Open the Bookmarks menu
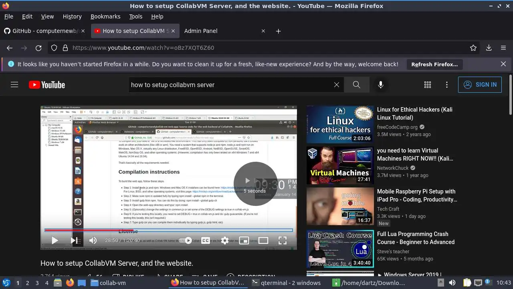Image resolution: width=513 pixels, height=289 pixels. pos(105,16)
